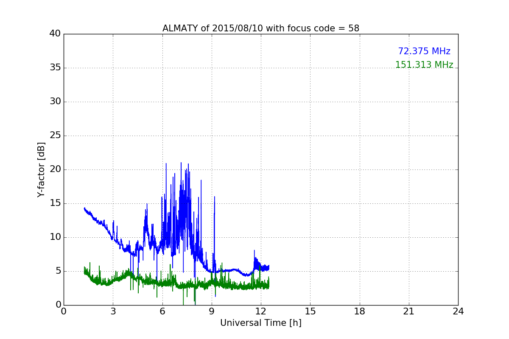
Task: Select the green 151.313 MHz legend label
Action: 424,65
